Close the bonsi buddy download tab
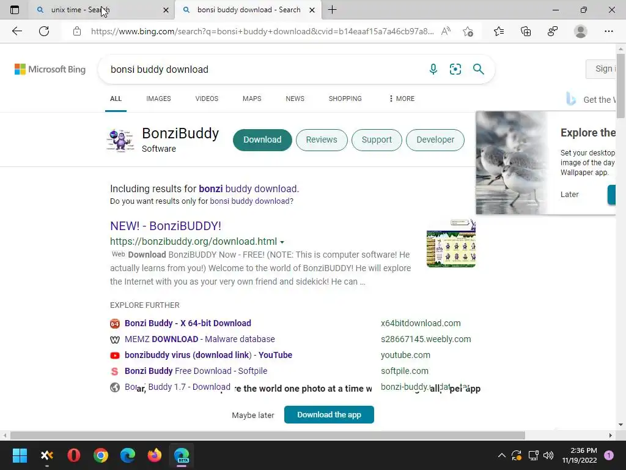Image resolution: width=626 pixels, height=470 pixels. click(x=312, y=10)
